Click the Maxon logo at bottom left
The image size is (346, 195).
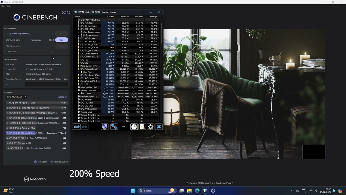(35, 179)
